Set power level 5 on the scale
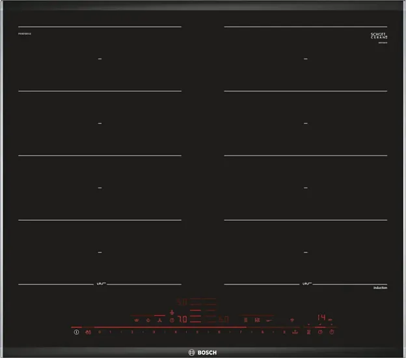 198,332
